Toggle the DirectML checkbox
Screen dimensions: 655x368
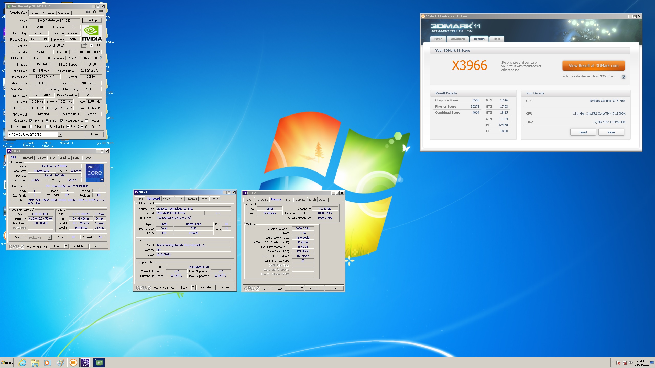[86, 121]
